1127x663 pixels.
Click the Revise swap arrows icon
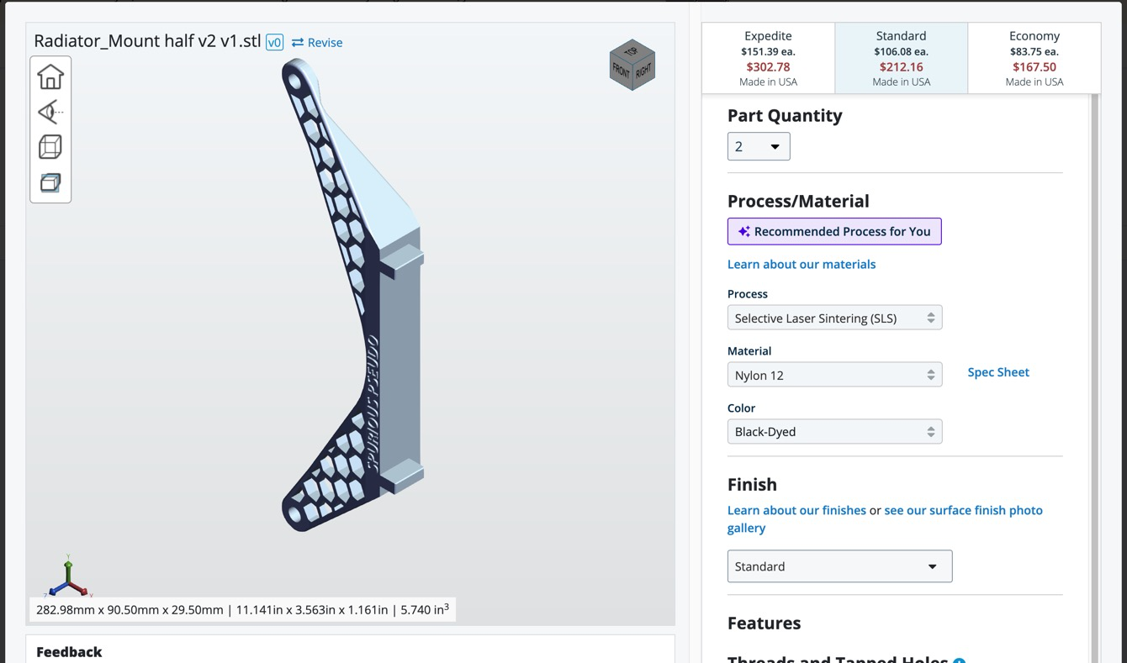(x=298, y=42)
